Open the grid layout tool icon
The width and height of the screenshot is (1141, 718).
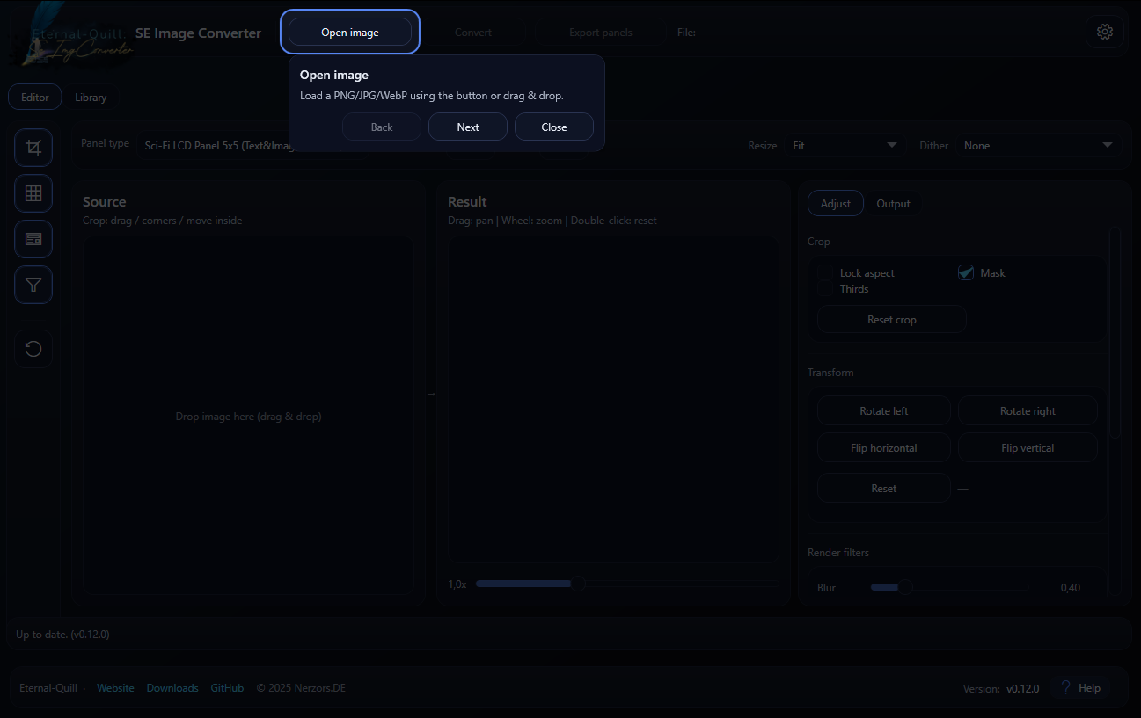click(x=33, y=193)
